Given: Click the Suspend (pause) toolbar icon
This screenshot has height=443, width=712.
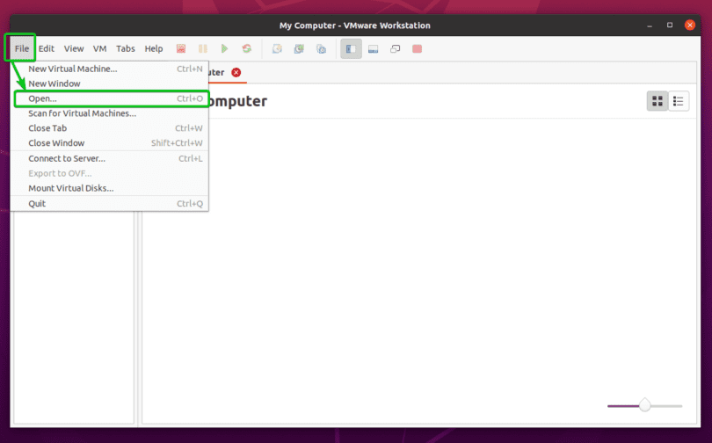Looking at the screenshot, I should click(202, 48).
